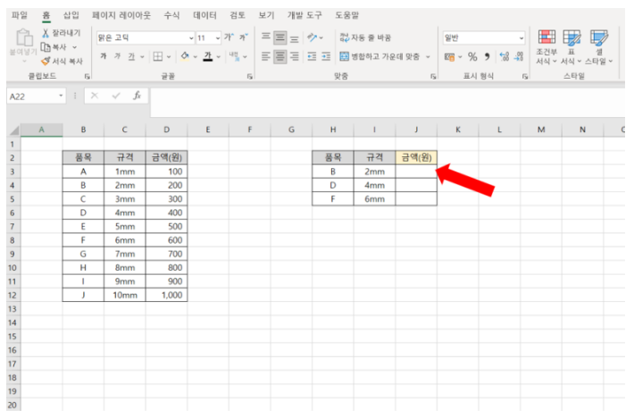Screen dimensions: 634x418
Task: Open Cell Styles (셀 스타일)
Action: tap(599, 47)
